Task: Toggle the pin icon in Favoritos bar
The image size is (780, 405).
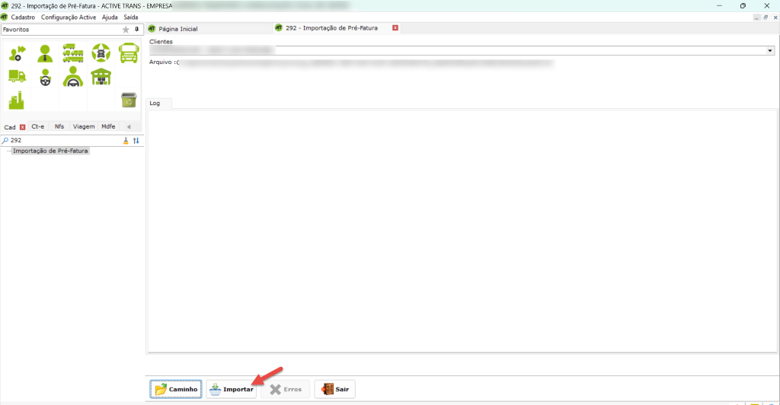Action: [137, 30]
